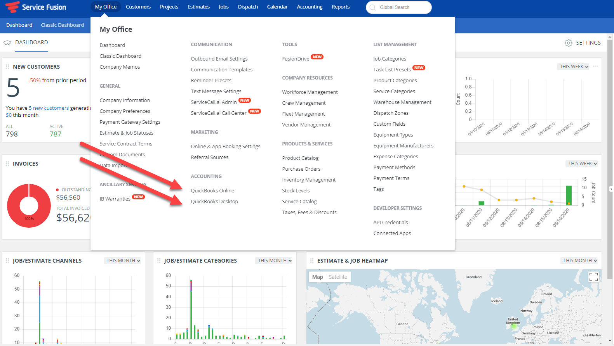Open ServiceCall.ai Admin

tap(214, 102)
